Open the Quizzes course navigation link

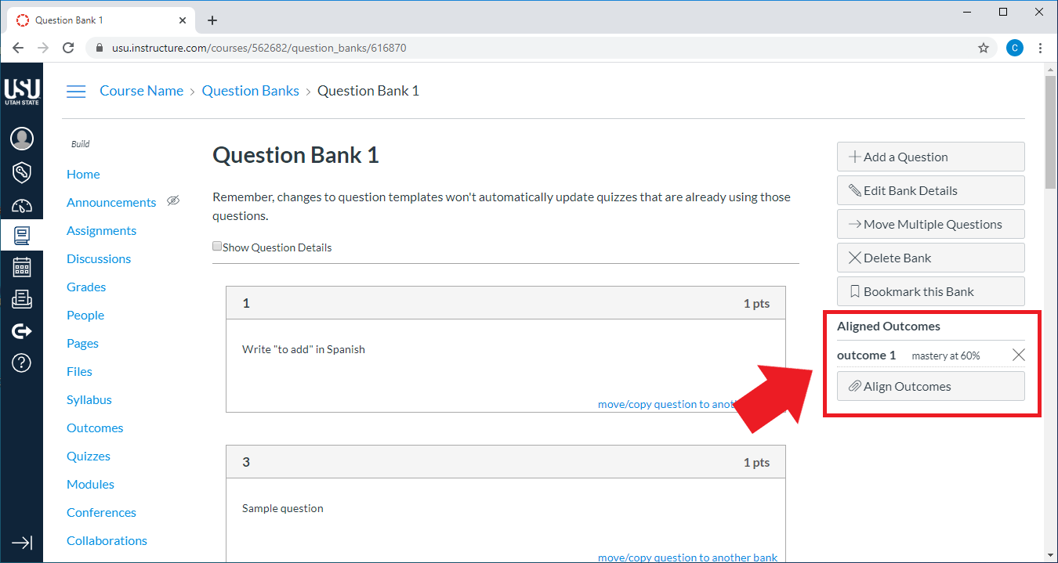pyautogui.click(x=89, y=456)
